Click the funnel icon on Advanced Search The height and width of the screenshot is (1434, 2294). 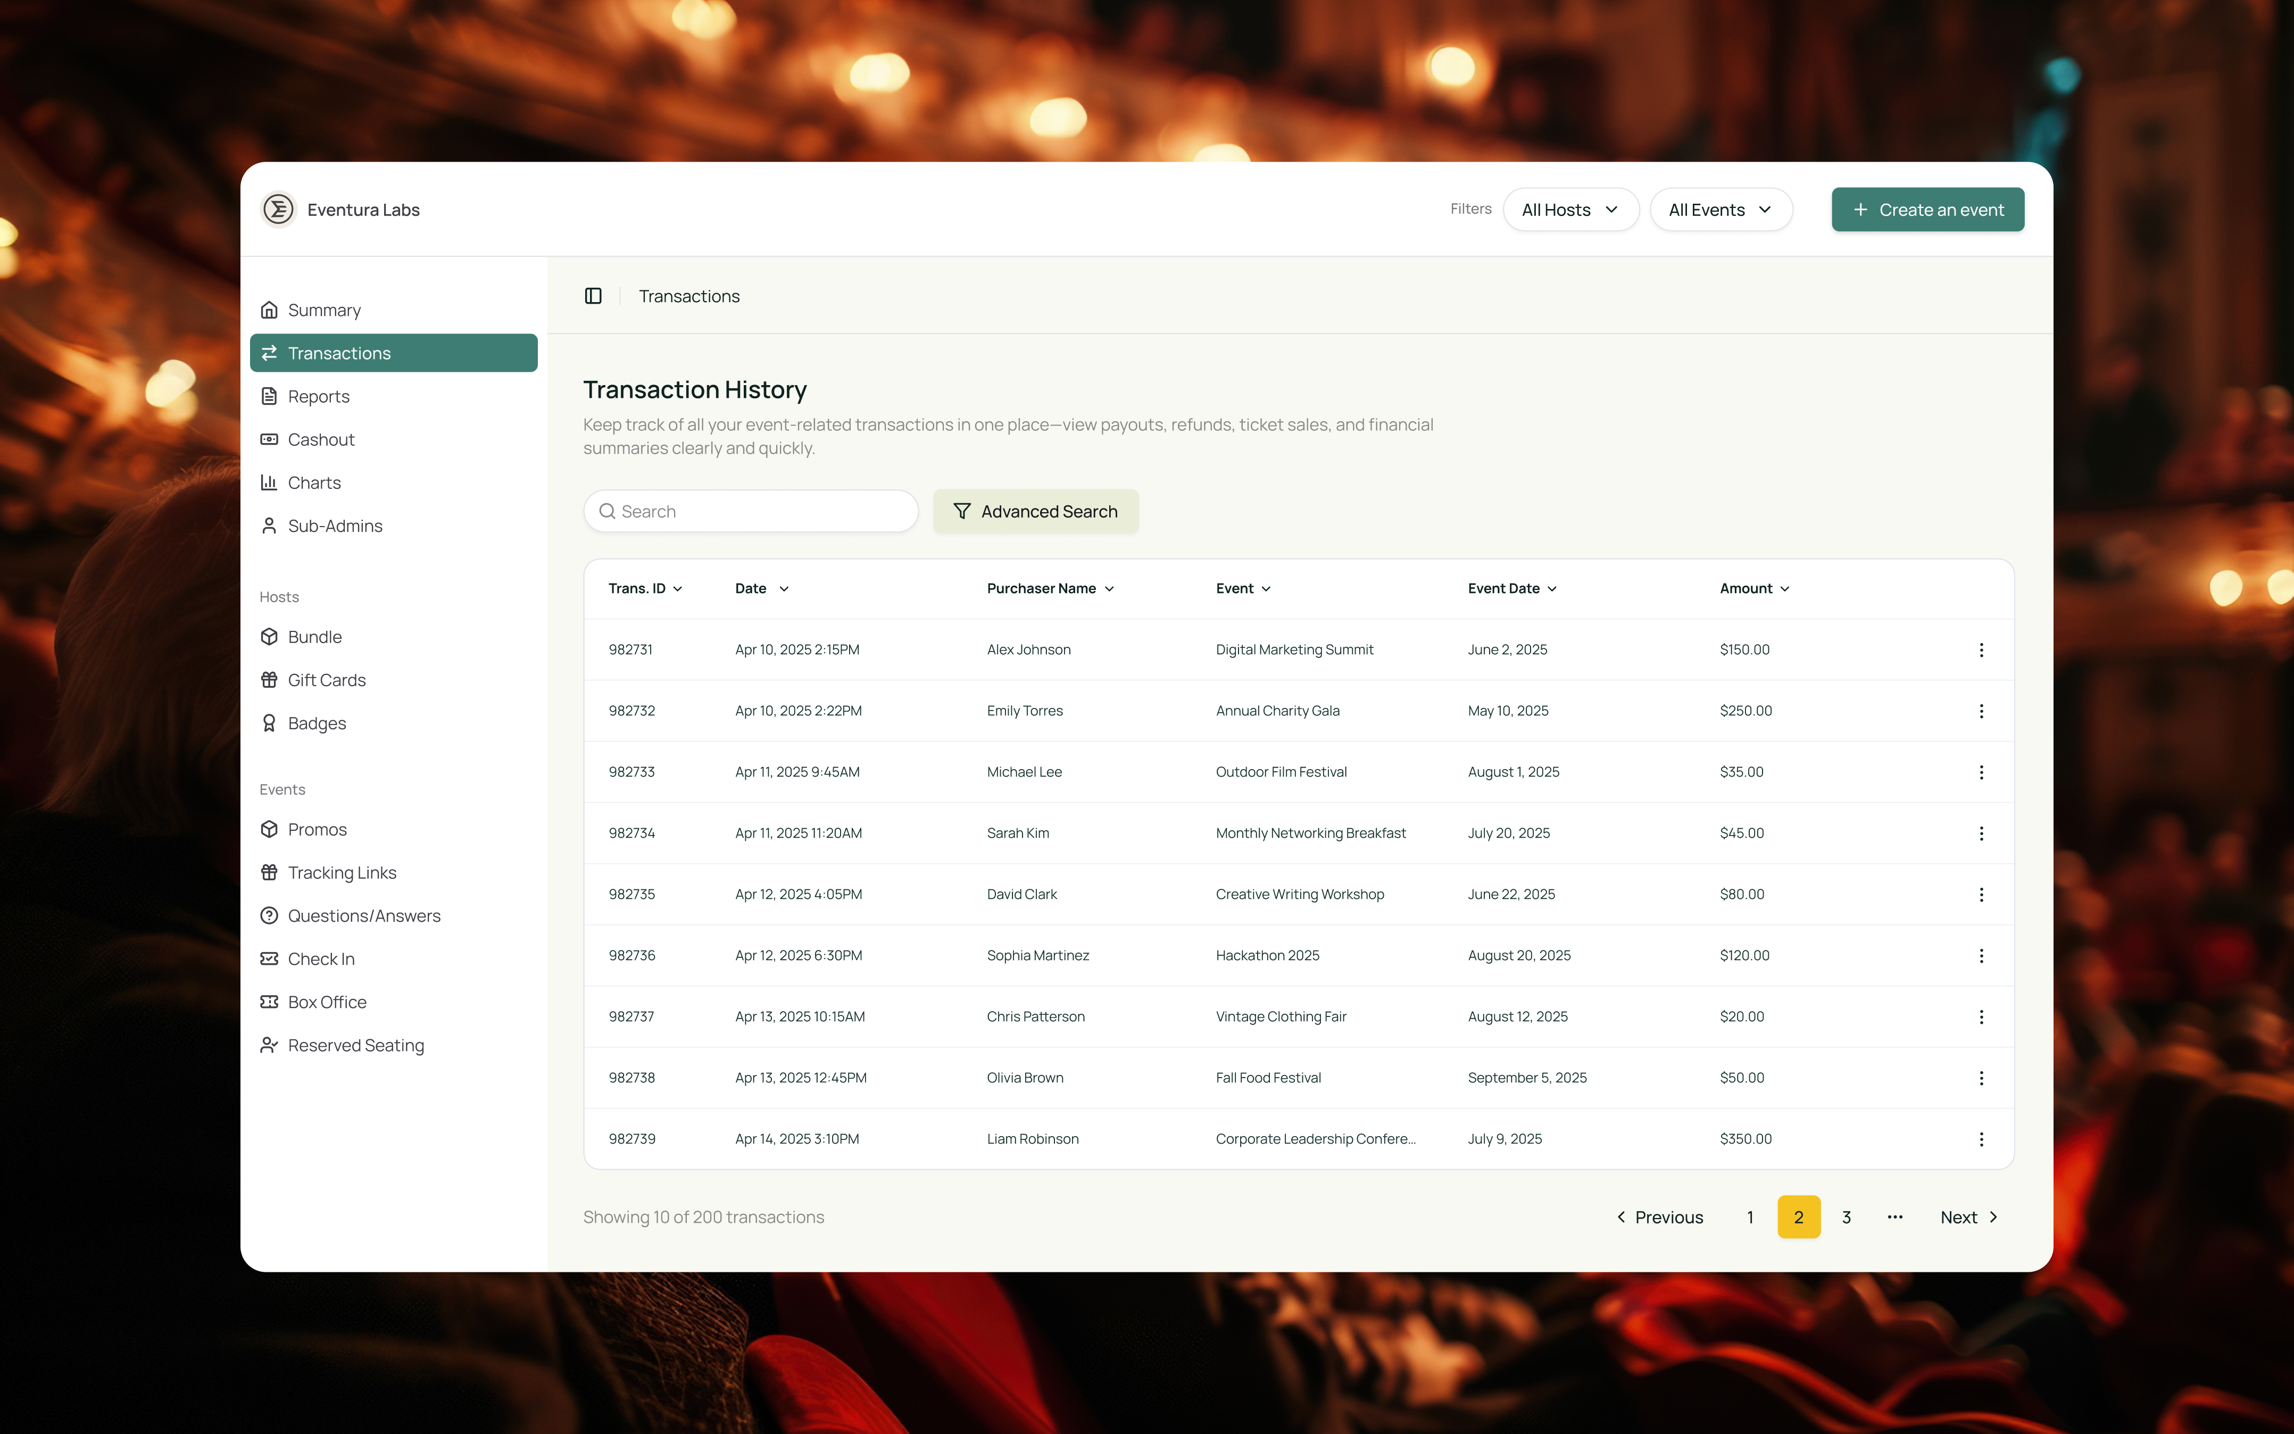pos(962,511)
